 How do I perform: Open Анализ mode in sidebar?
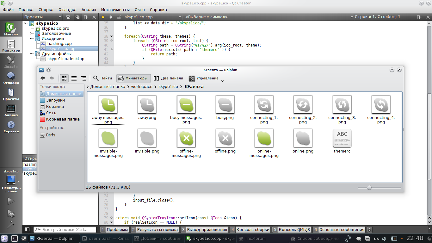(x=11, y=110)
